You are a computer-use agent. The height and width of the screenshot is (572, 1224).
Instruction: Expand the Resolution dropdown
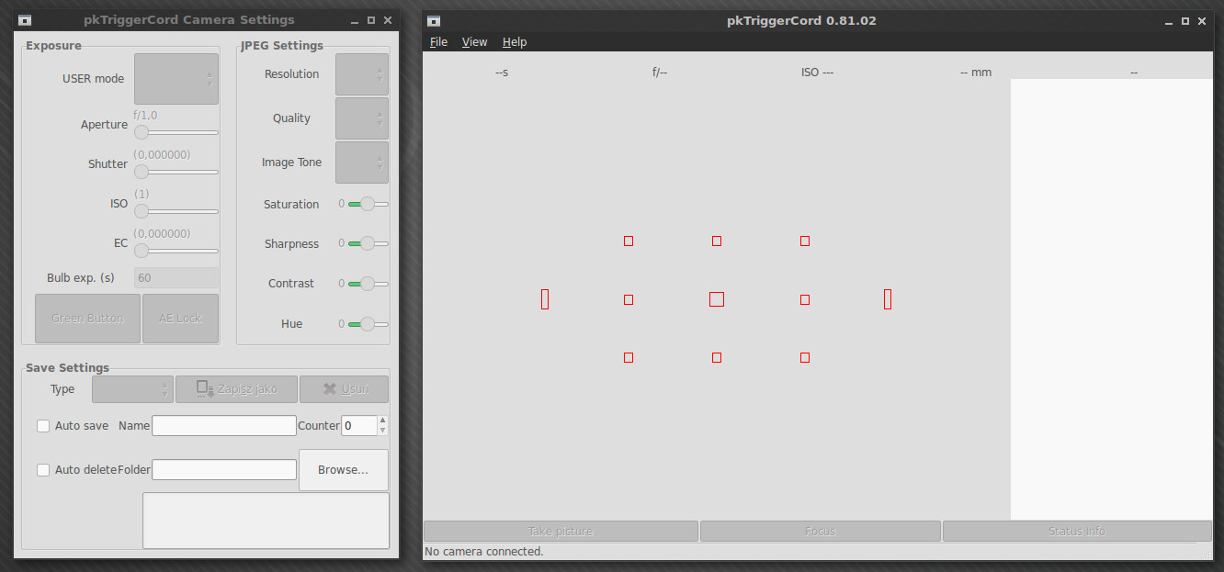(x=362, y=74)
